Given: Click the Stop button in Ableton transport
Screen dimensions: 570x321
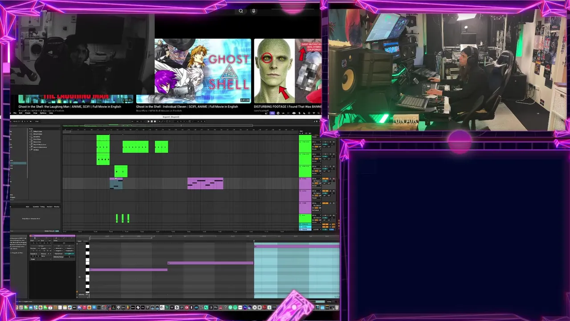Looking at the screenshot, I should tap(151, 121).
